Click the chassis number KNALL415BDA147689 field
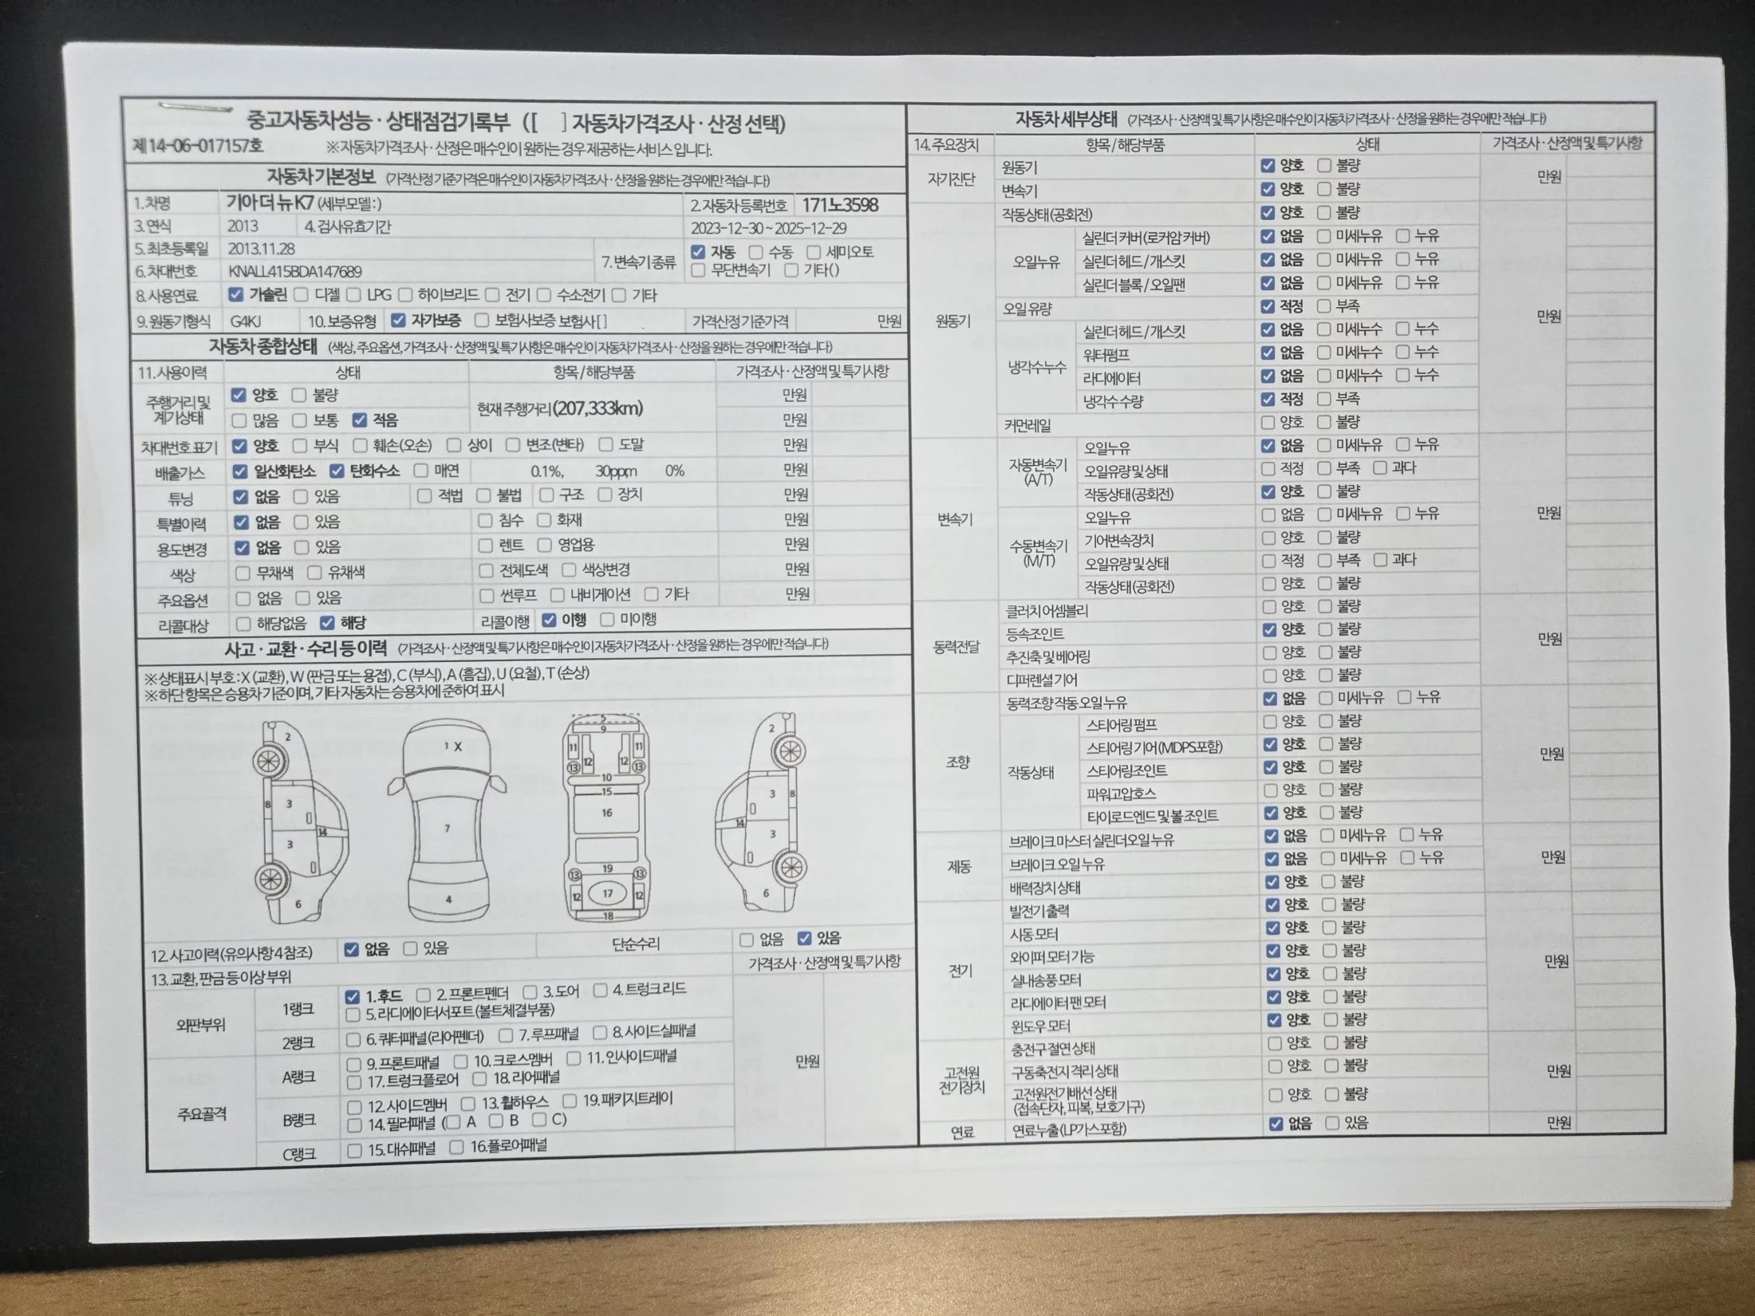The image size is (1755, 1316). click(295, 271)
